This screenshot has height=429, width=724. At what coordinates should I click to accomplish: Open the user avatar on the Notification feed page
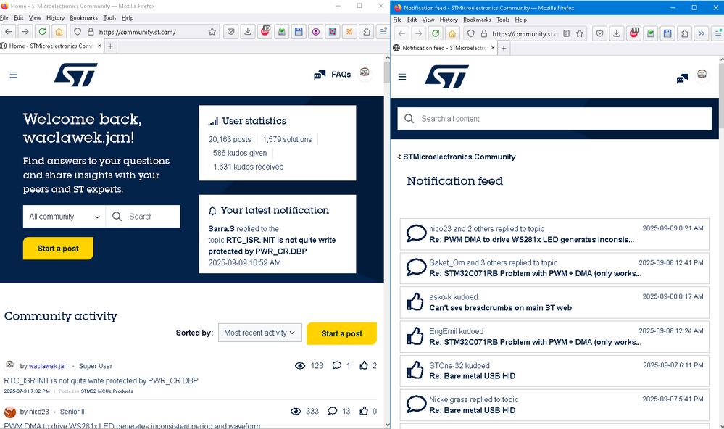click(x=702, y=75)
